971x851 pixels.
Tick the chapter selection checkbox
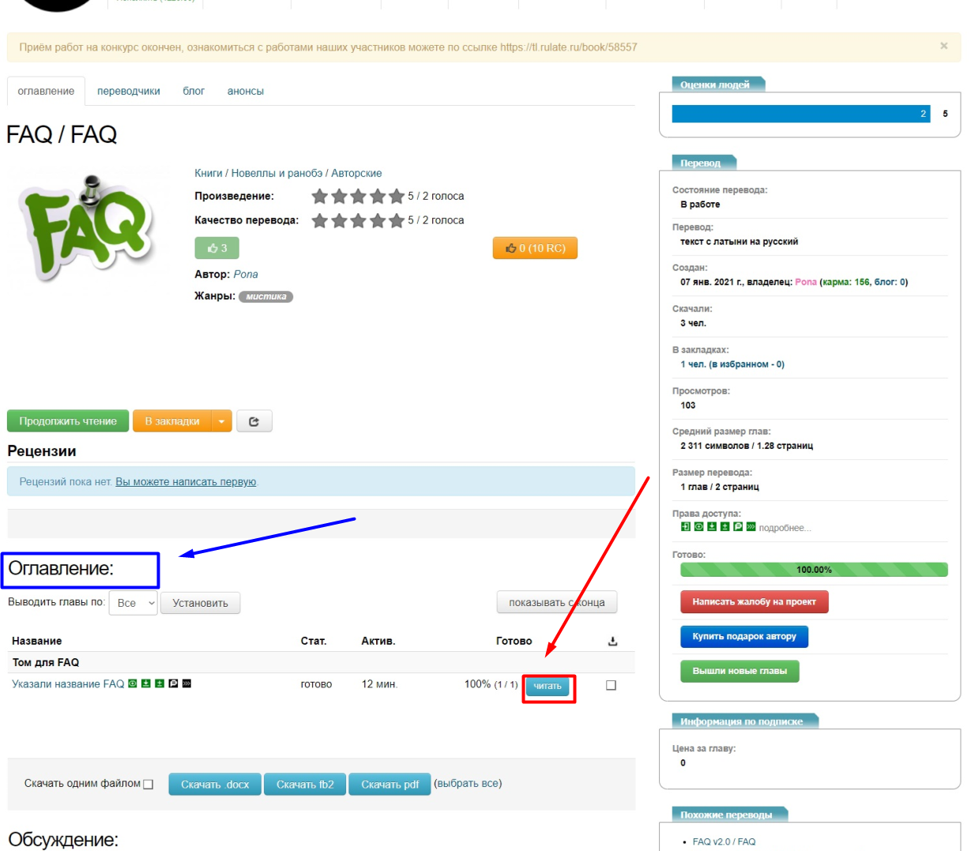pyautogui.click(x=611, y=685)
